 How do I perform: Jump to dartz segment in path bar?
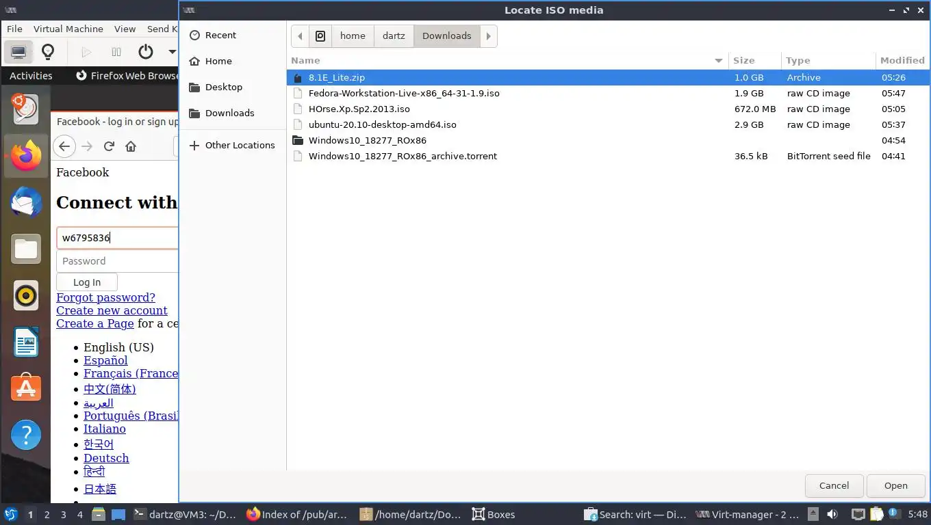tap(394, 36)
